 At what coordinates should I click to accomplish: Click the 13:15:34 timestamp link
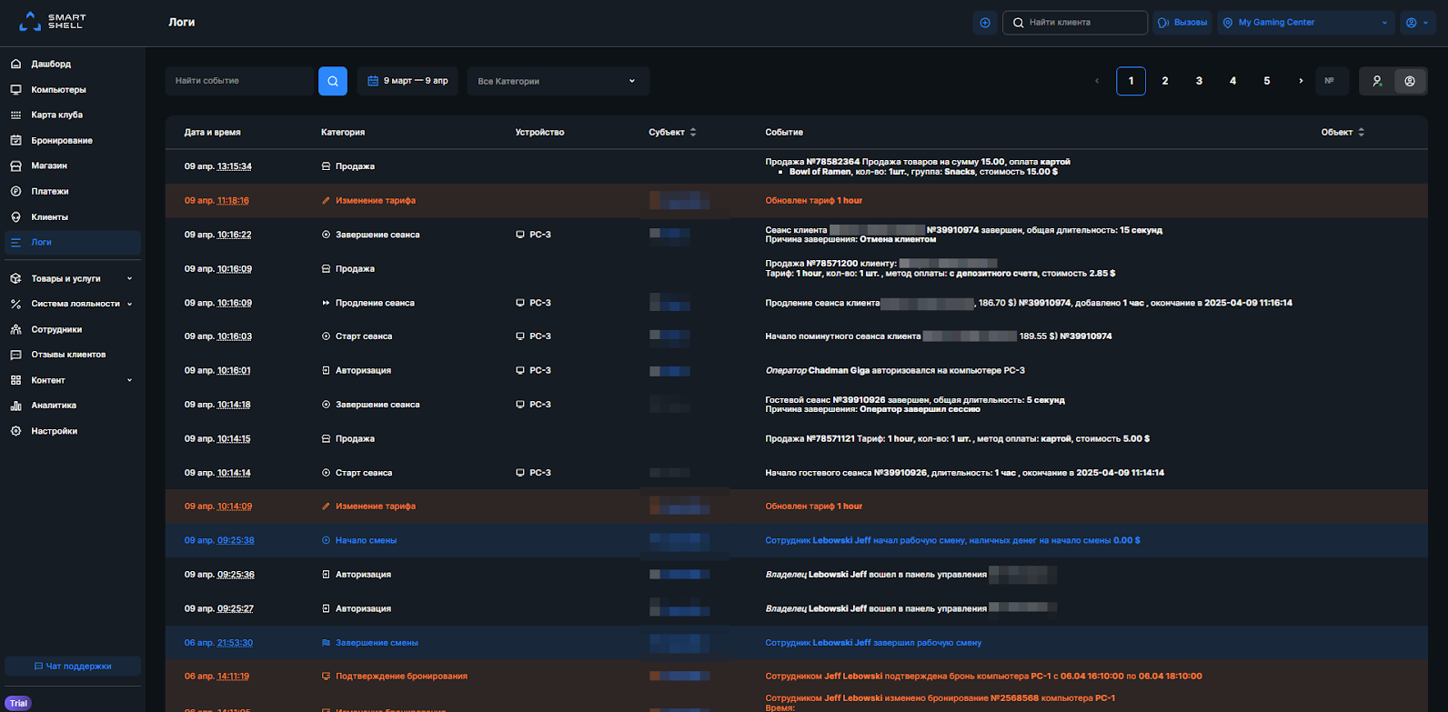tap(235, 166)
